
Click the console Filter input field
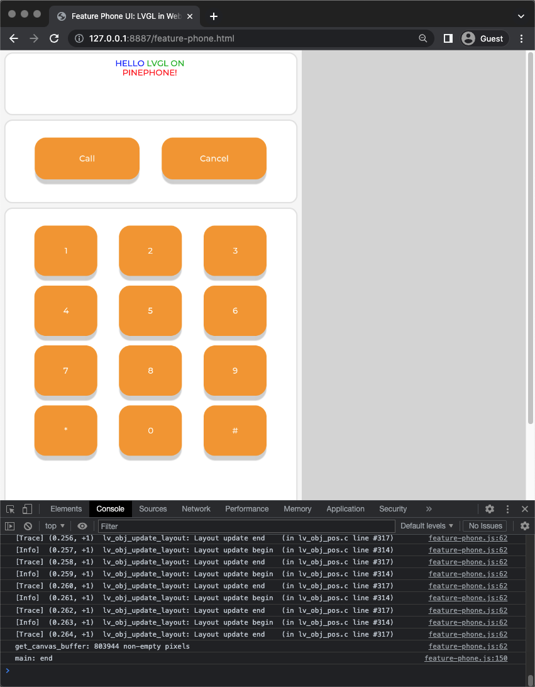point(246,526)
